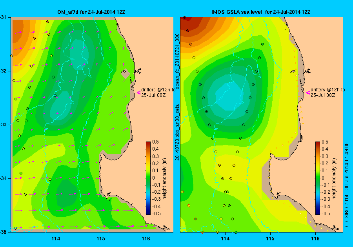Select 'drifters @12h to 25-Jul 00Z' on left map

pyautogui.click(x=158, y=93)
